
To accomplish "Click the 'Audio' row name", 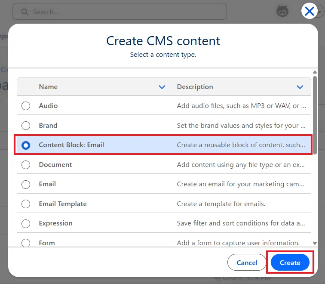I will click(x=48, y=105).
